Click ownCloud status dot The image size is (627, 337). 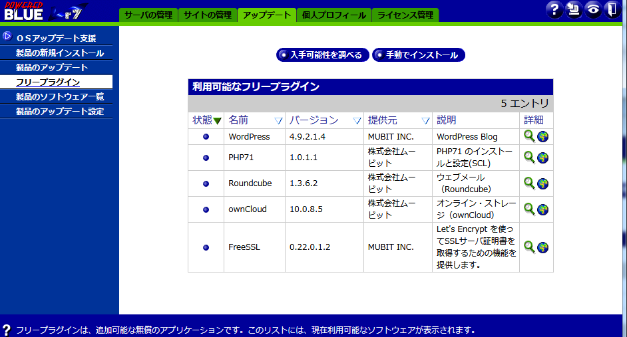click(206, 209)
